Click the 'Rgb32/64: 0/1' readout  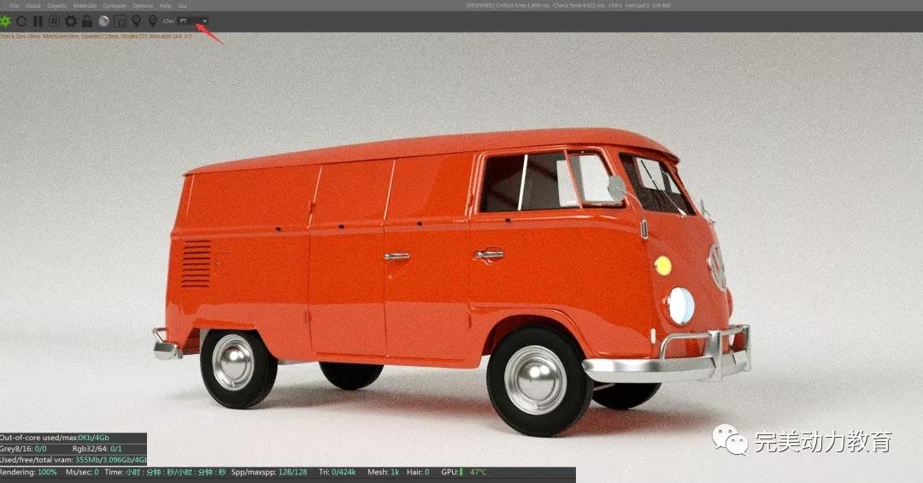pyautogui.click(x=97, y=449)
